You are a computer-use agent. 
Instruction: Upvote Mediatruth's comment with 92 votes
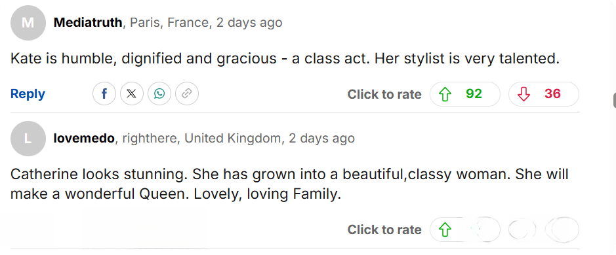coord(465,94)
